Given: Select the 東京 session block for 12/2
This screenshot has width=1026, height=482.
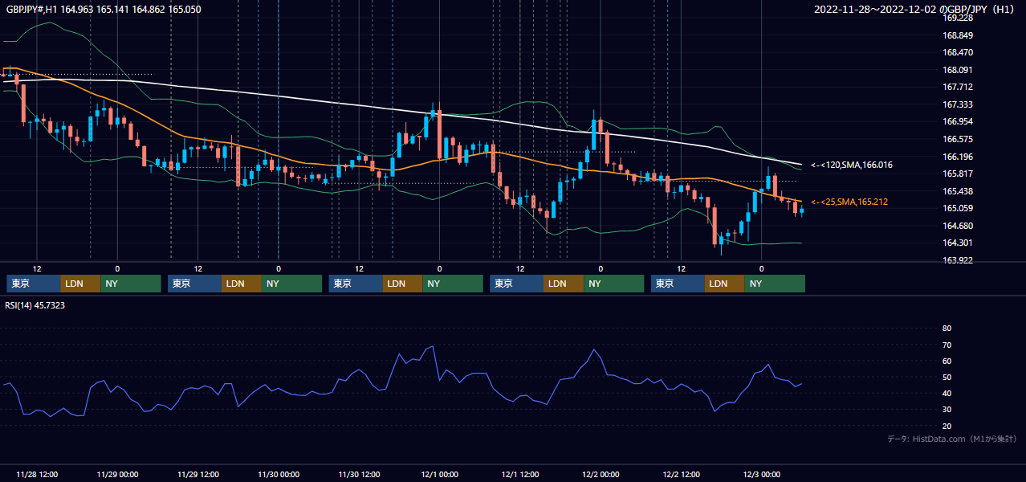Looking at the screenshot, I should coord(678,284).
